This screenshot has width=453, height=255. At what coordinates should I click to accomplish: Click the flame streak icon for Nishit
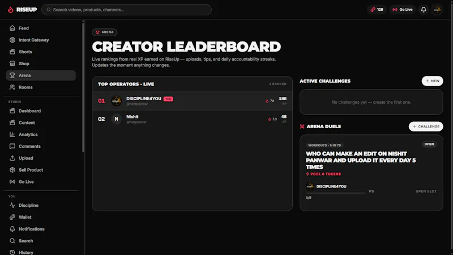point(270,119)
